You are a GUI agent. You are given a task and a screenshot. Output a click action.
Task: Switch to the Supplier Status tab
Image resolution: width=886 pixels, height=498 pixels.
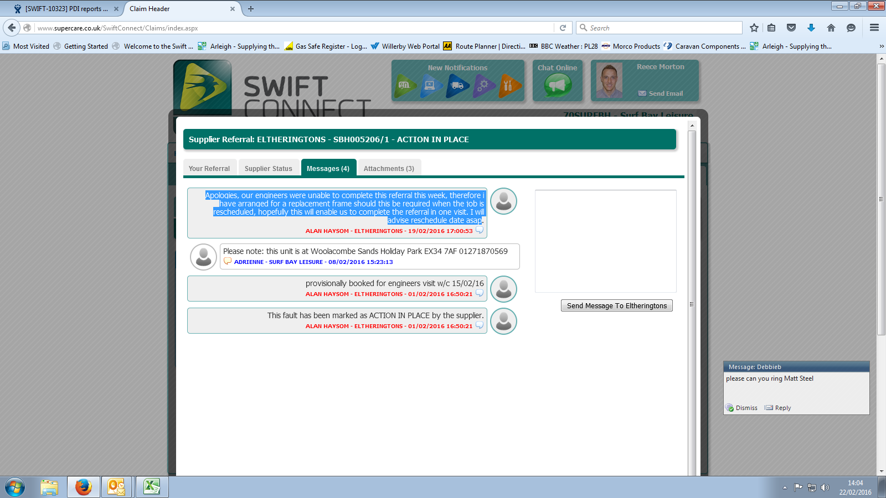click(269, 168)
